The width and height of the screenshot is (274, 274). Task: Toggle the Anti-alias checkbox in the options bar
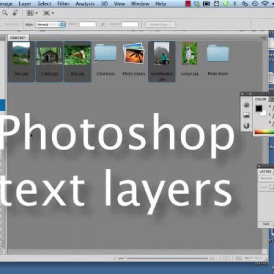(1, 24)
